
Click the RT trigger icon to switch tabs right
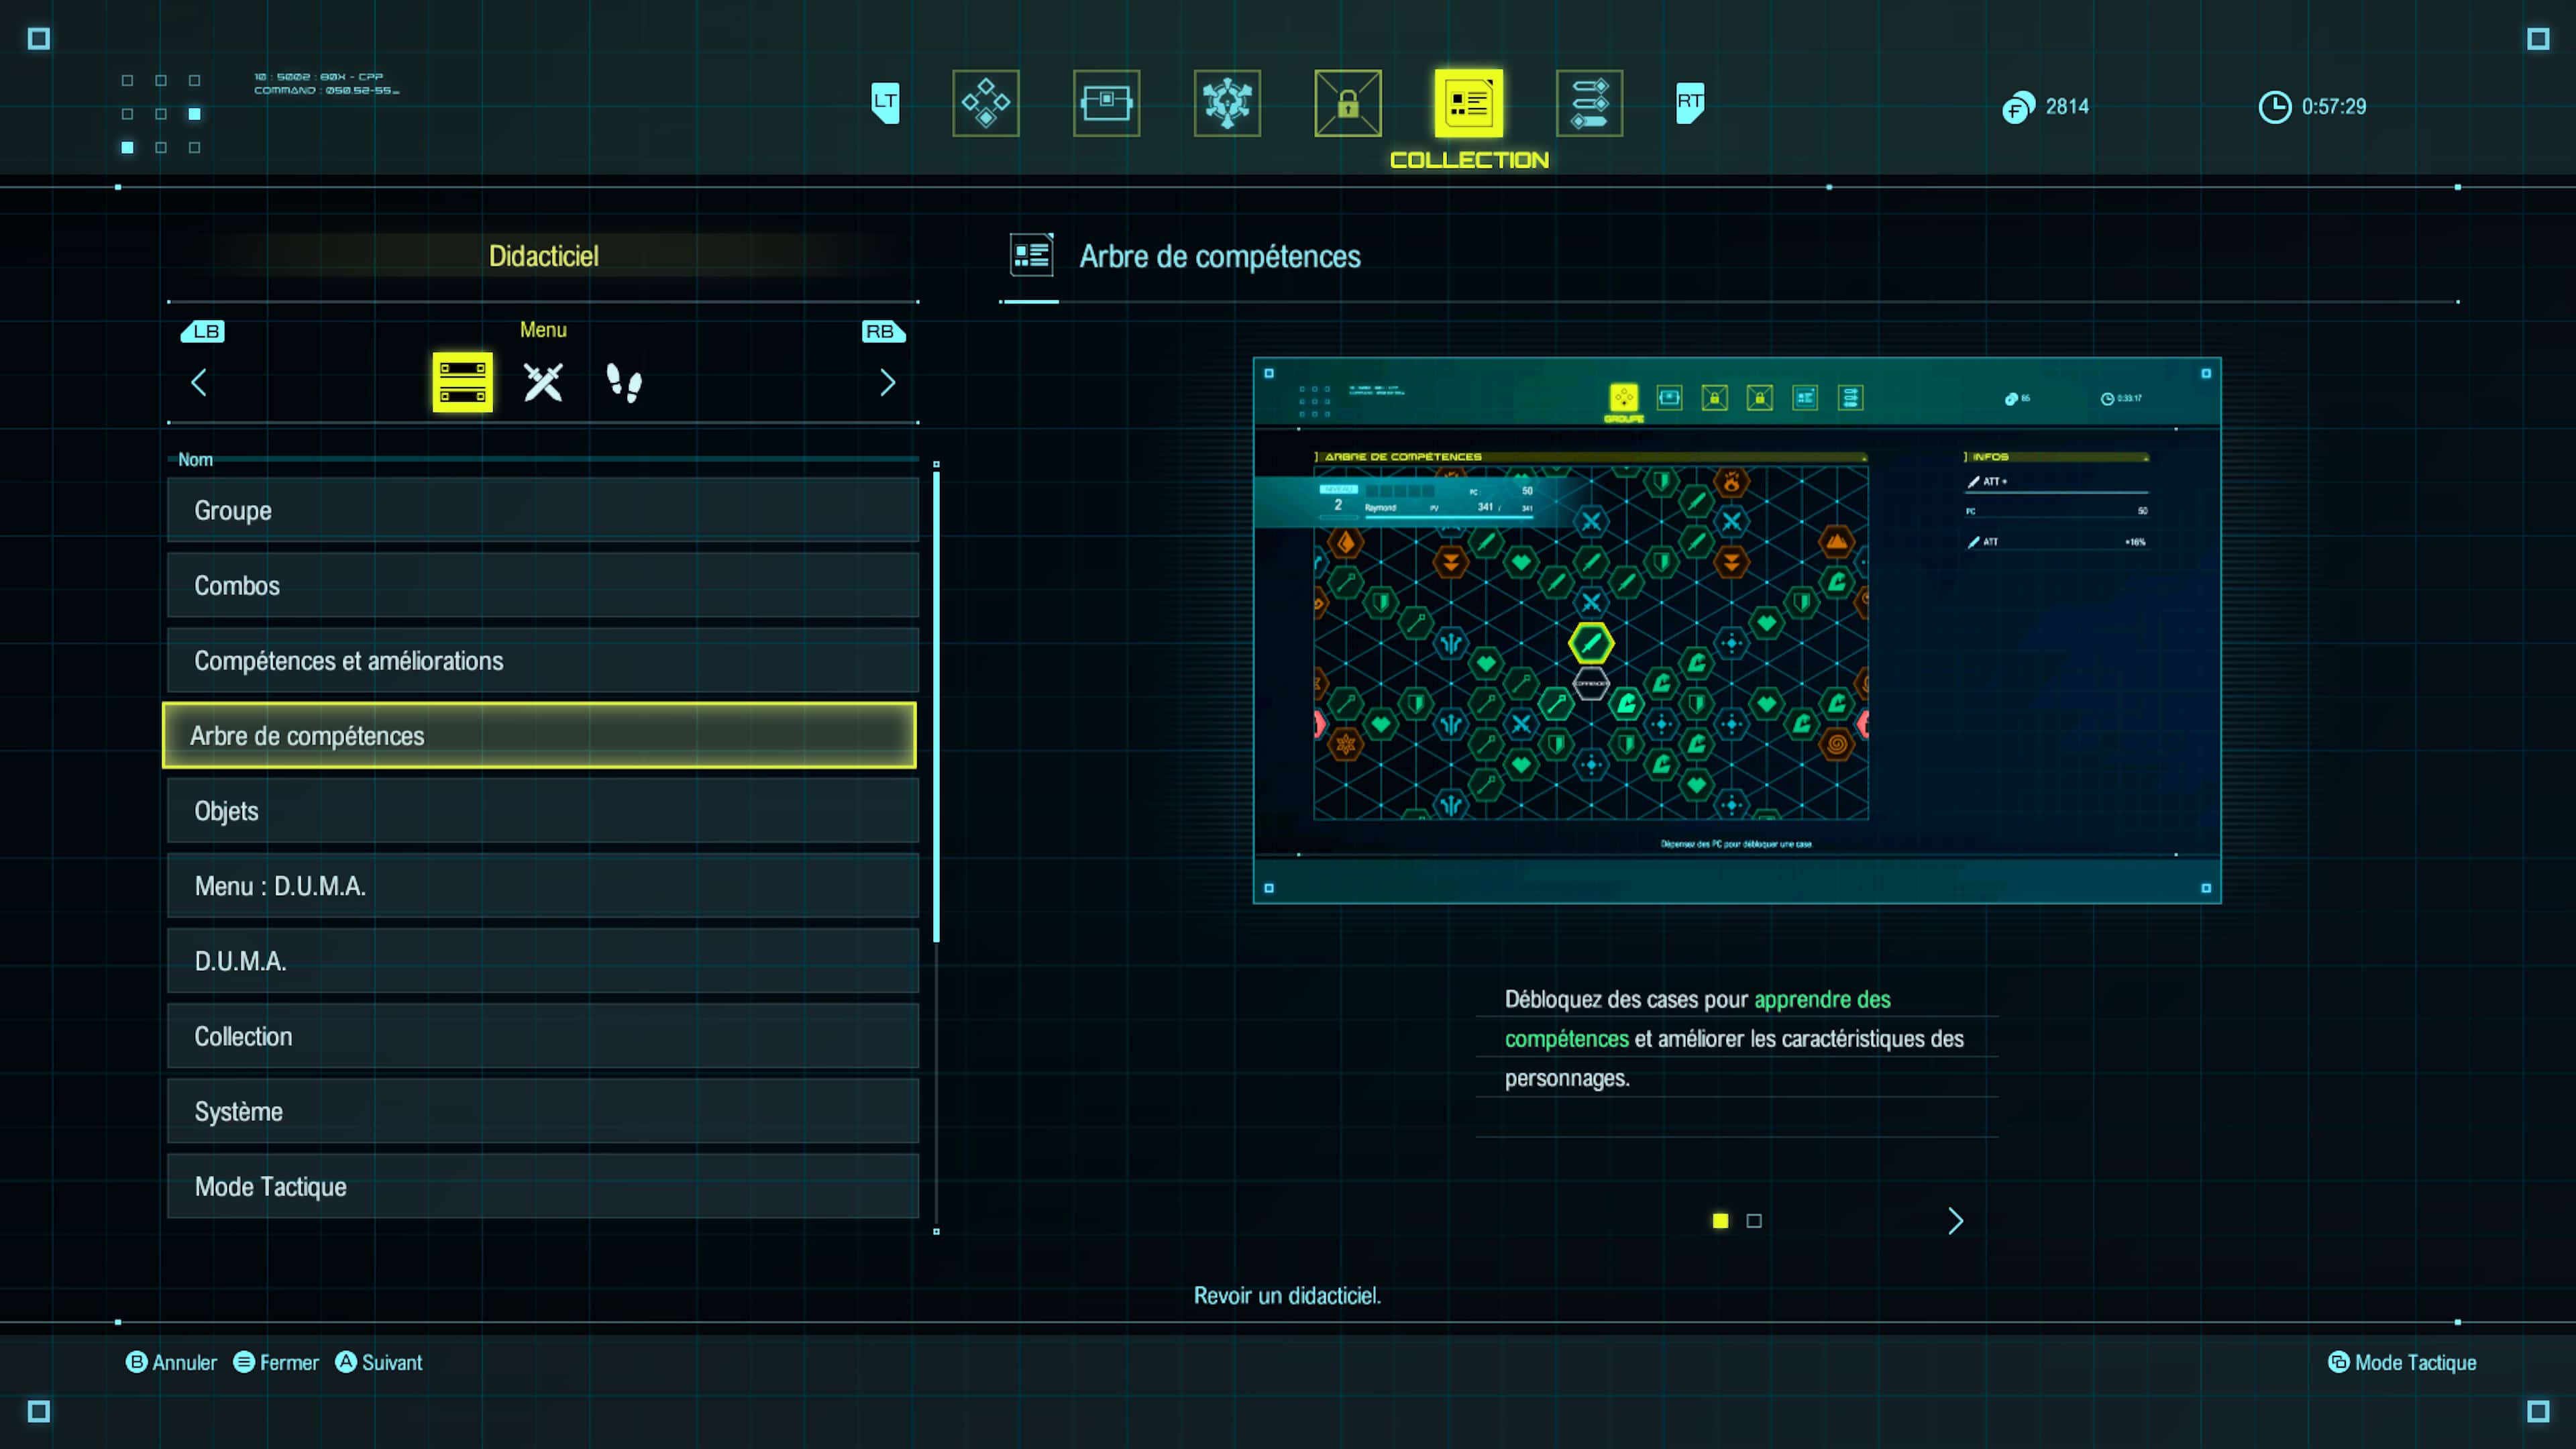pyautogui.click(x=1690, y=102)
